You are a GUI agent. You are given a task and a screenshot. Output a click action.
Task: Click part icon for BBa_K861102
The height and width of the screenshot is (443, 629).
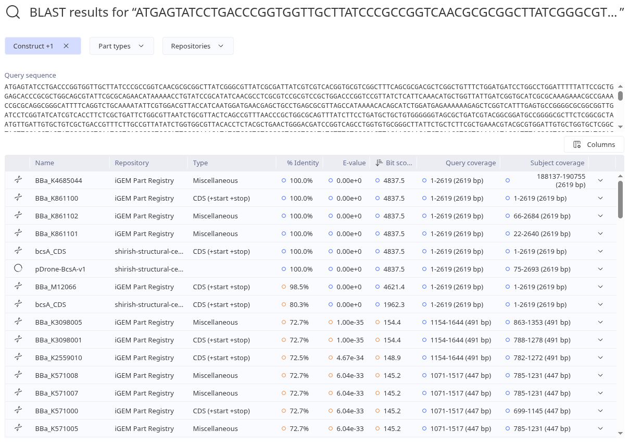(18, 216)
